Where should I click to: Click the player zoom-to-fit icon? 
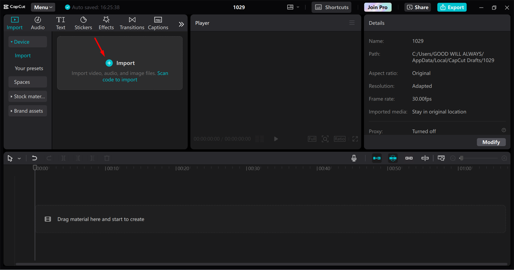(x=325, y=139)
